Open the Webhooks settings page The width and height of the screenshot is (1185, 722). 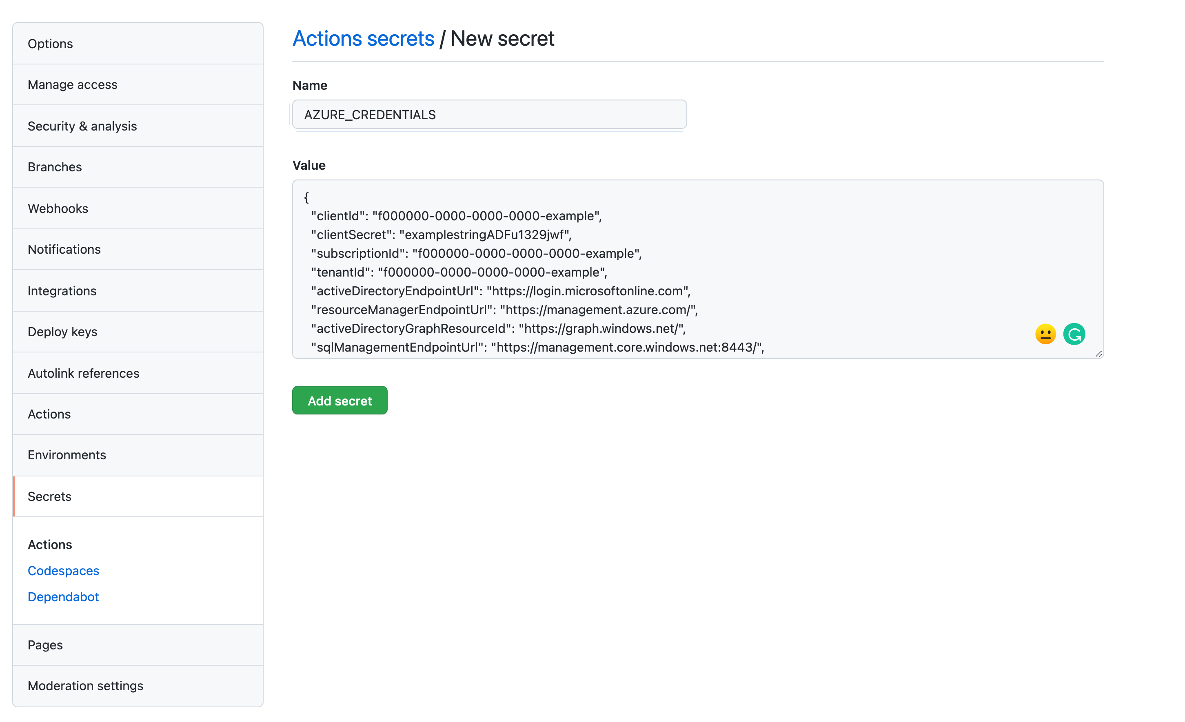tap(58, 208)
